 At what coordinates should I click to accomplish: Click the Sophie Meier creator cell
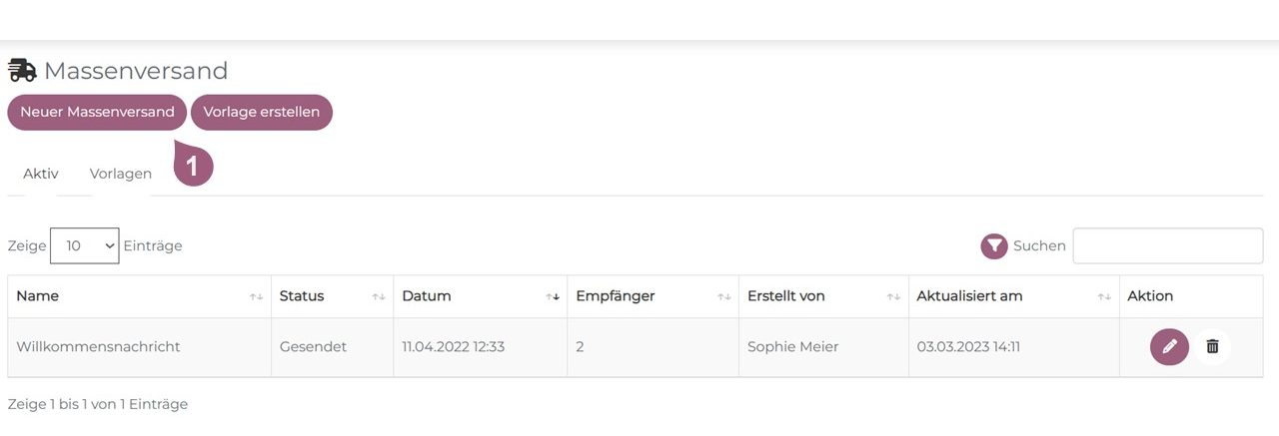(792, 347)
